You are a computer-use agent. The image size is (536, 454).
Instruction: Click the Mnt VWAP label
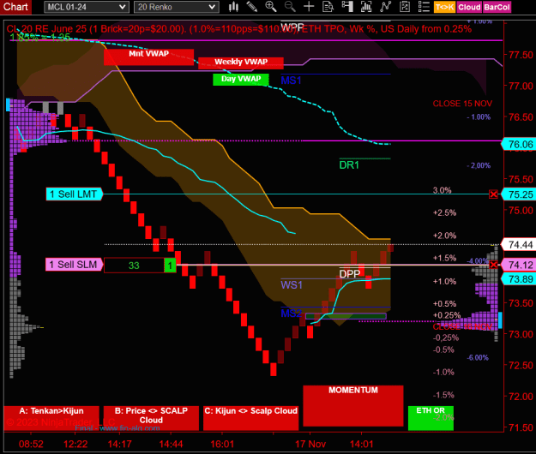pos(148,57)
